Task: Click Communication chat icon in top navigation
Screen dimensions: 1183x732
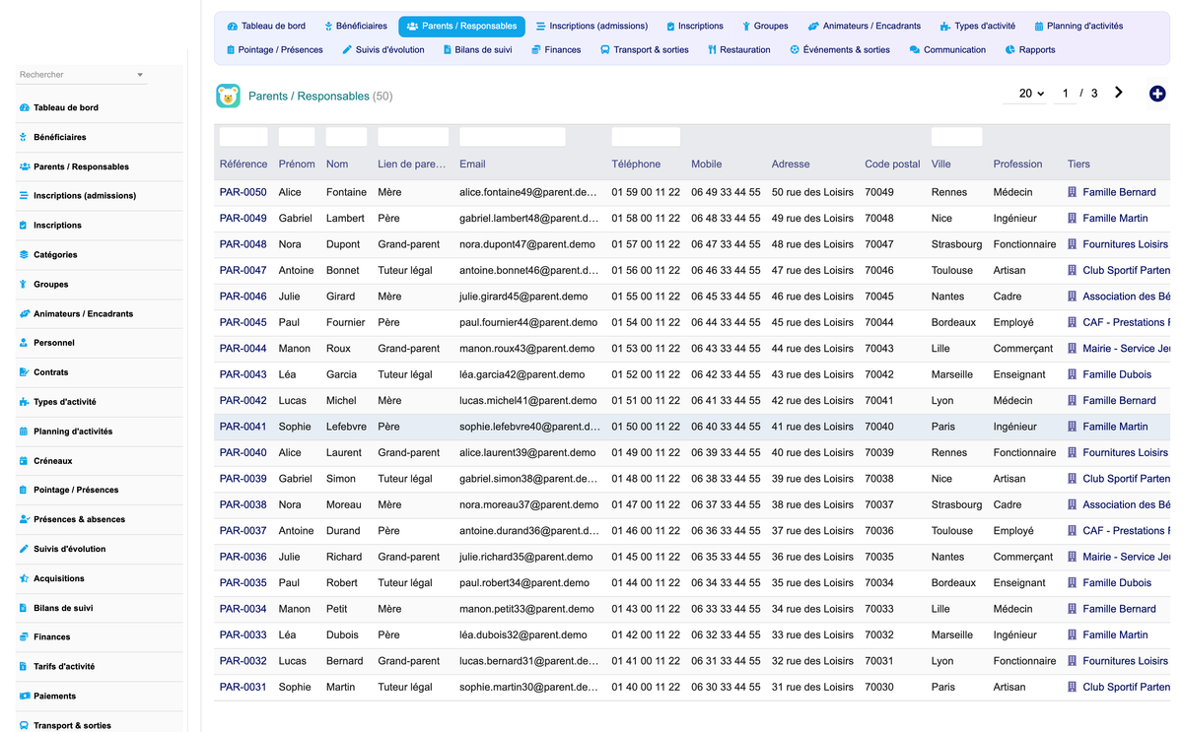Action: tap(915, 49)
